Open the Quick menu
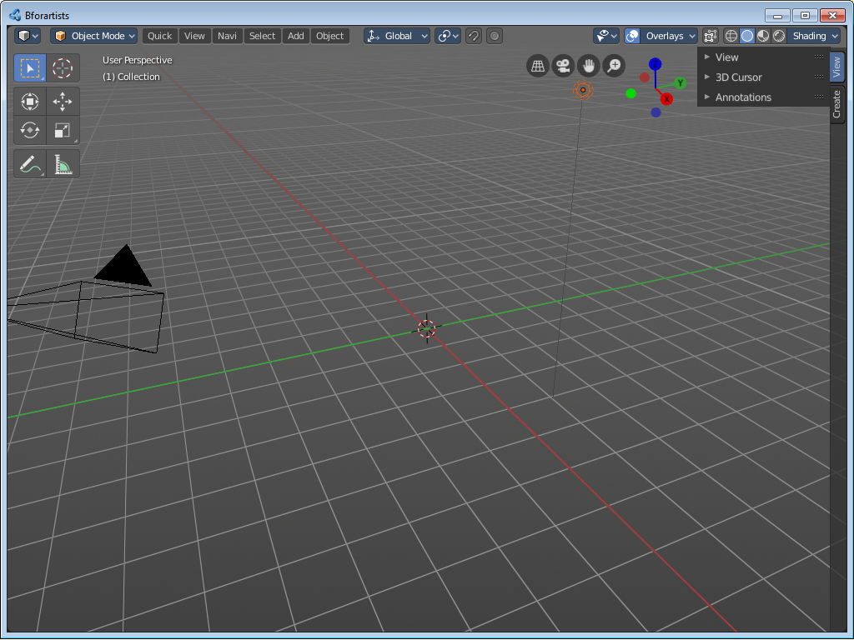The width and height of the screenshot is (854, 640). click(x=159, y=36)
